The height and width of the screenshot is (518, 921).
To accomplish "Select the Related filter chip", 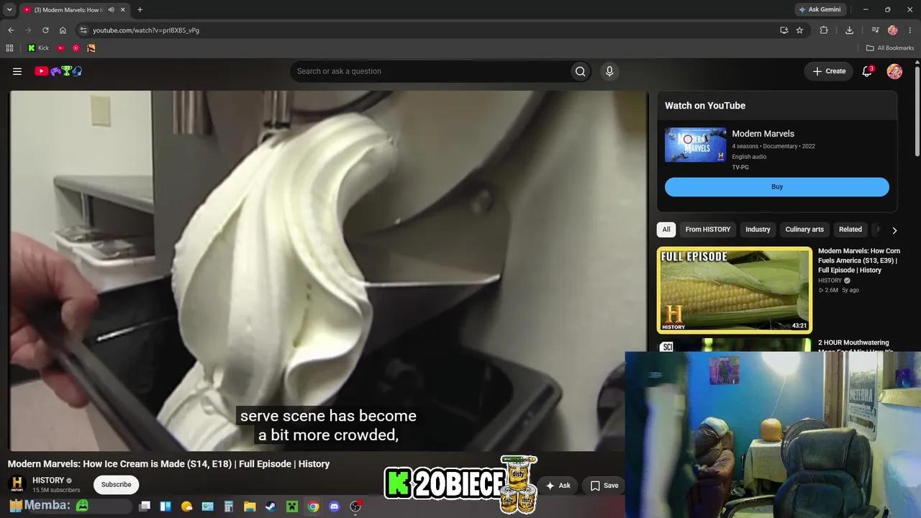I will [x=850, y=230].
